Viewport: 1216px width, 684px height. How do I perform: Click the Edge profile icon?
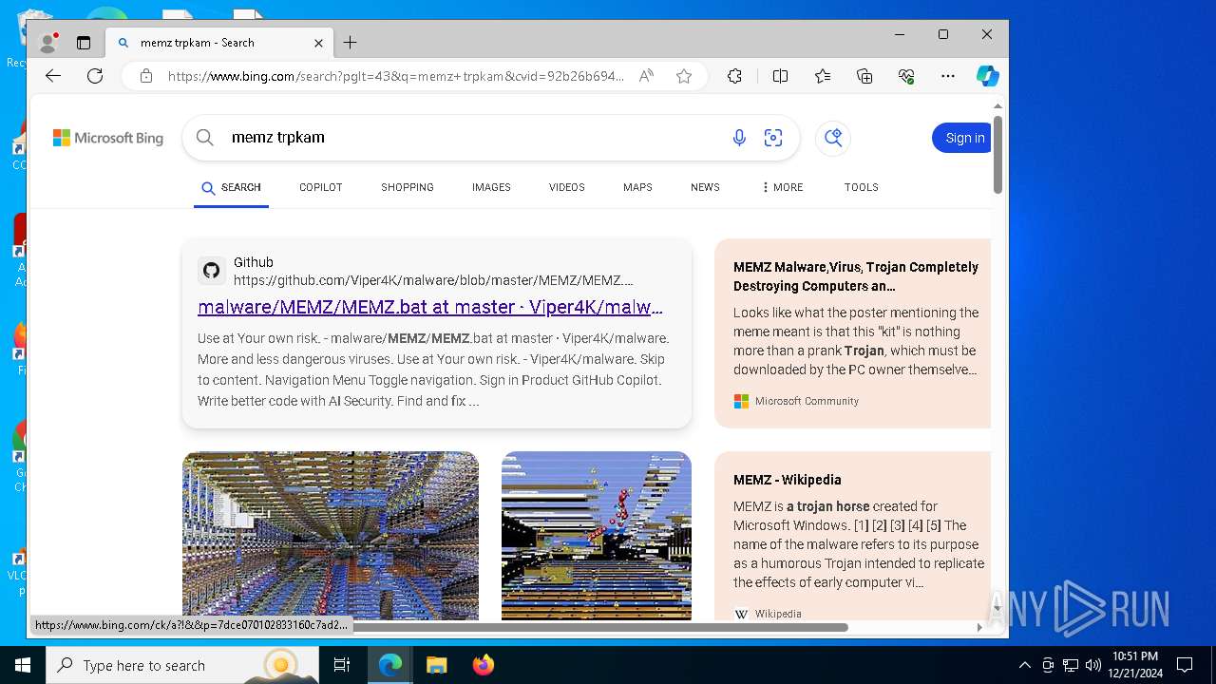point(47,43)
